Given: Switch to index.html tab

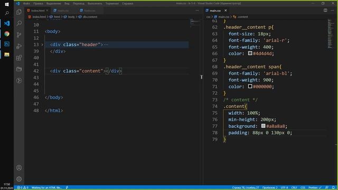Looking at the screenshot, I should point(37,11).
